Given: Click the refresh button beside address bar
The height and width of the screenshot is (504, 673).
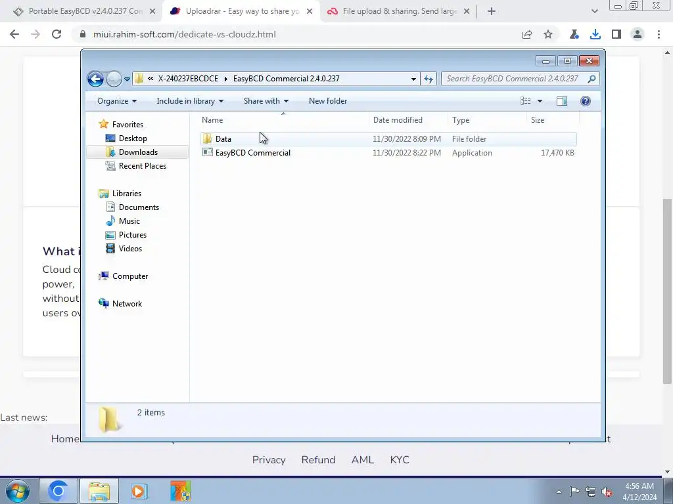Looking at the screenshot, I should pyautogui.click(x=429, y=79).
